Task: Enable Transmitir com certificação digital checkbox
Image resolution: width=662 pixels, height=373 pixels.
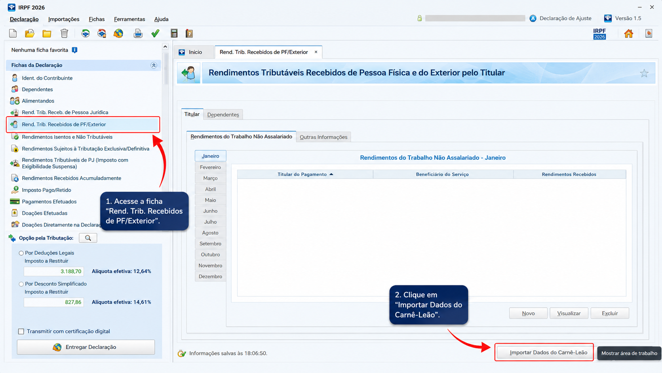Action: click(x=21, y=331)
